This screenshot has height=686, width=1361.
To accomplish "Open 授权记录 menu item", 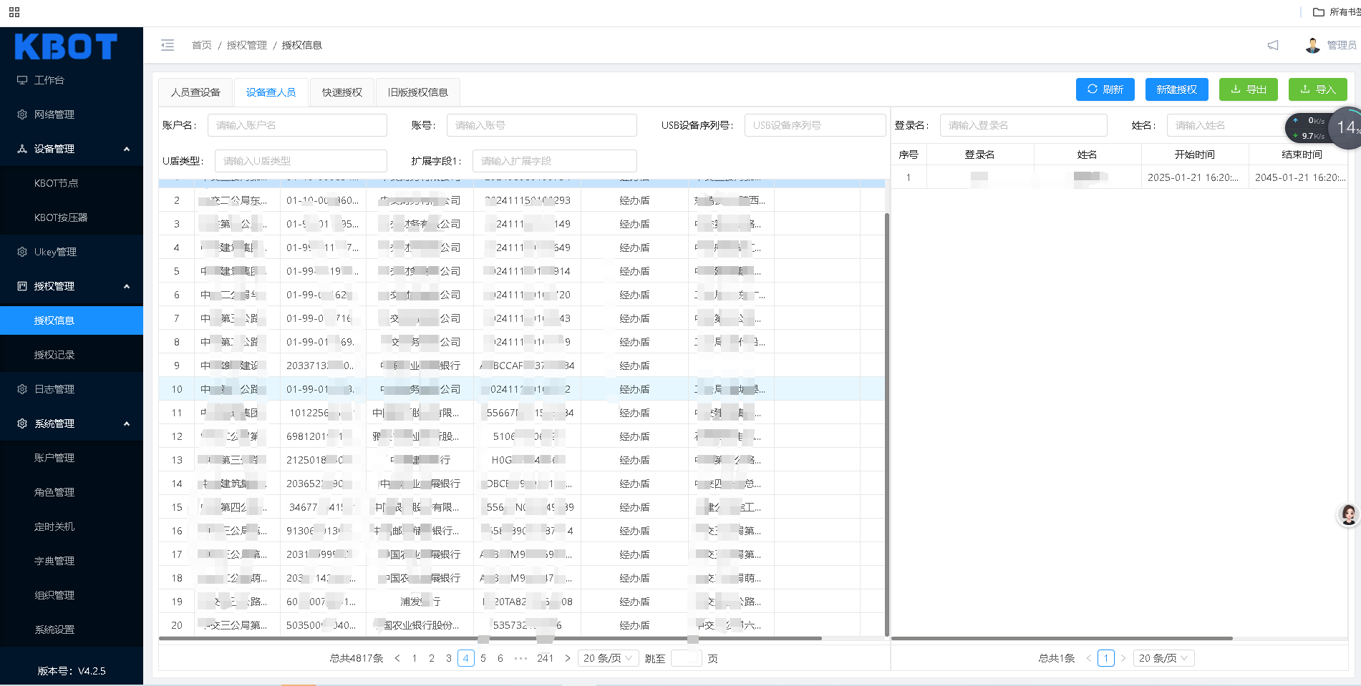I will tap(72, 355).
